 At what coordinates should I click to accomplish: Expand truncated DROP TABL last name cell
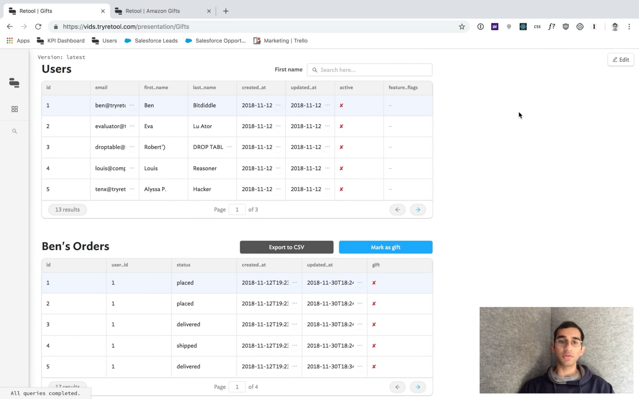coord(229,147)
